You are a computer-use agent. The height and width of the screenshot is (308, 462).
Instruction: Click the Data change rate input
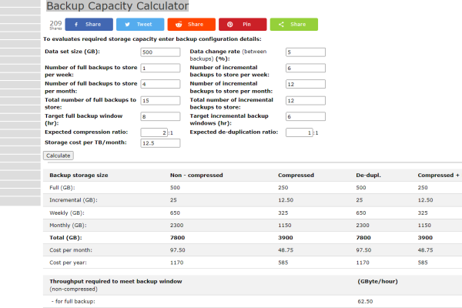[305, 52]
